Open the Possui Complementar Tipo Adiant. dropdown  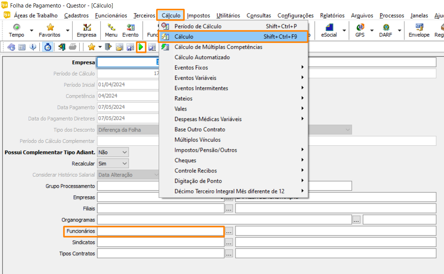(x=113, y=152)
